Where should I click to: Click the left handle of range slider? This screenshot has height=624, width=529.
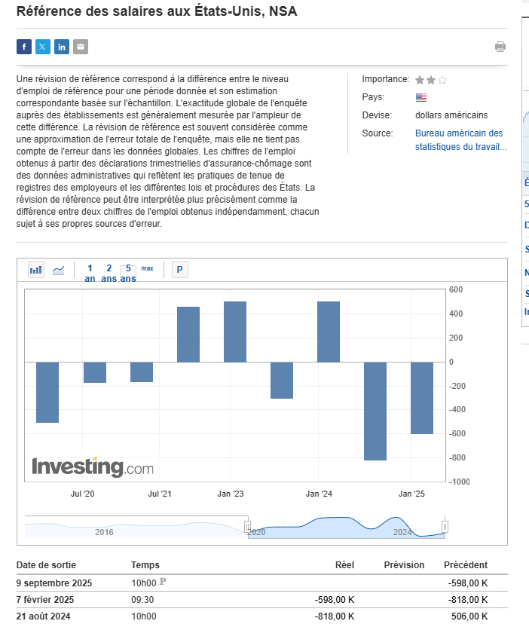[x=247, y=527]
